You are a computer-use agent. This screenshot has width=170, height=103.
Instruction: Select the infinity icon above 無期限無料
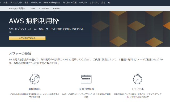[x=35, y=79]
